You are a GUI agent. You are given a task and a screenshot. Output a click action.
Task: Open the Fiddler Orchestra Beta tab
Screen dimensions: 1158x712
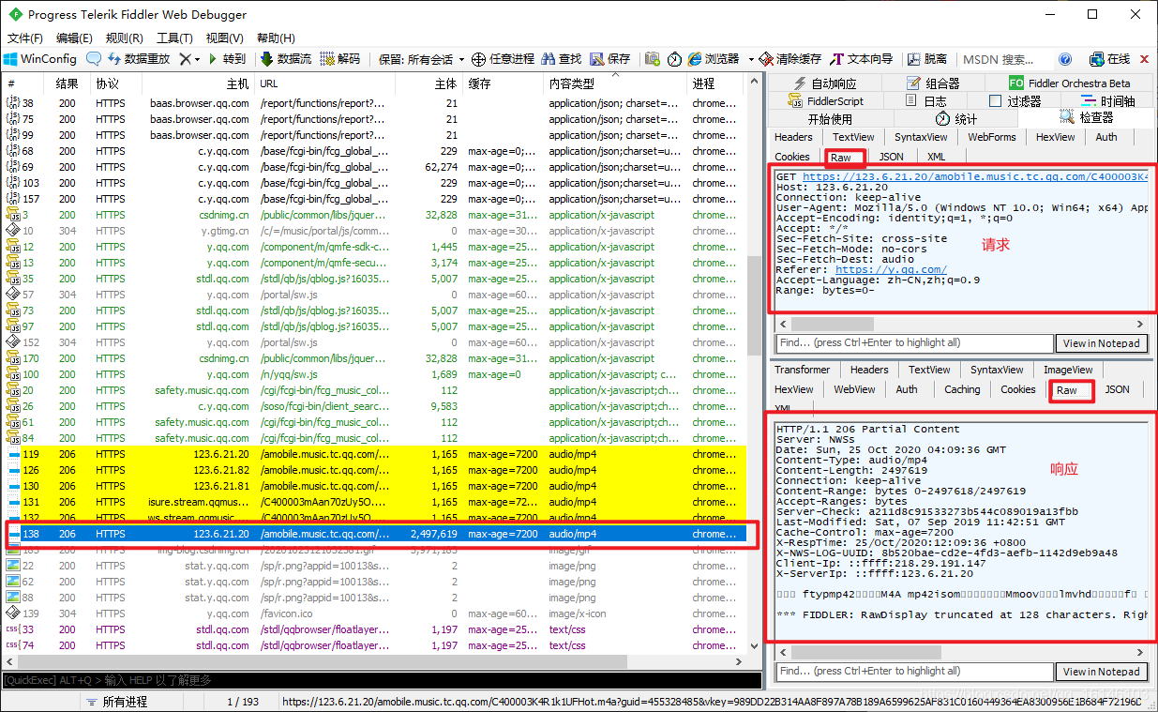tap(1070, 83)
